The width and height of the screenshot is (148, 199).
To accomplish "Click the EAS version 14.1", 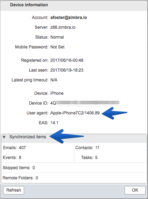I will (54, 123).
